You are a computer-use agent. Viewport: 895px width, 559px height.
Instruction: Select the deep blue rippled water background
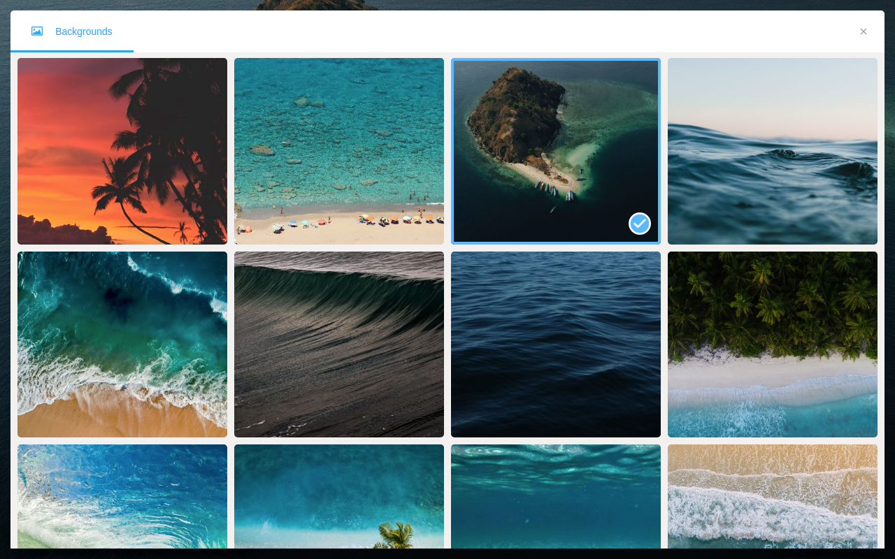click(x=556, y=344)
